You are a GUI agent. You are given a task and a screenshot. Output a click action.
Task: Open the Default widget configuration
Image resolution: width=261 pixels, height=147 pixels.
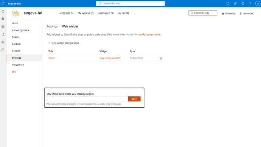click(x=51, y=58)
